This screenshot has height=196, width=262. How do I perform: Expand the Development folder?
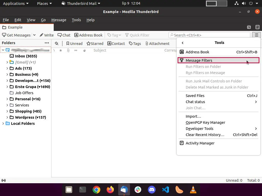click(7, 81)
